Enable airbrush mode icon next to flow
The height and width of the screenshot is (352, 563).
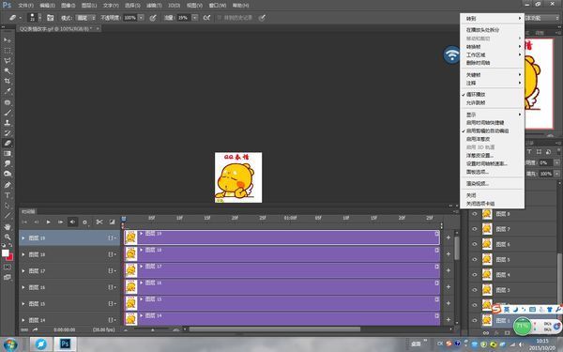[x=206, y=18]
